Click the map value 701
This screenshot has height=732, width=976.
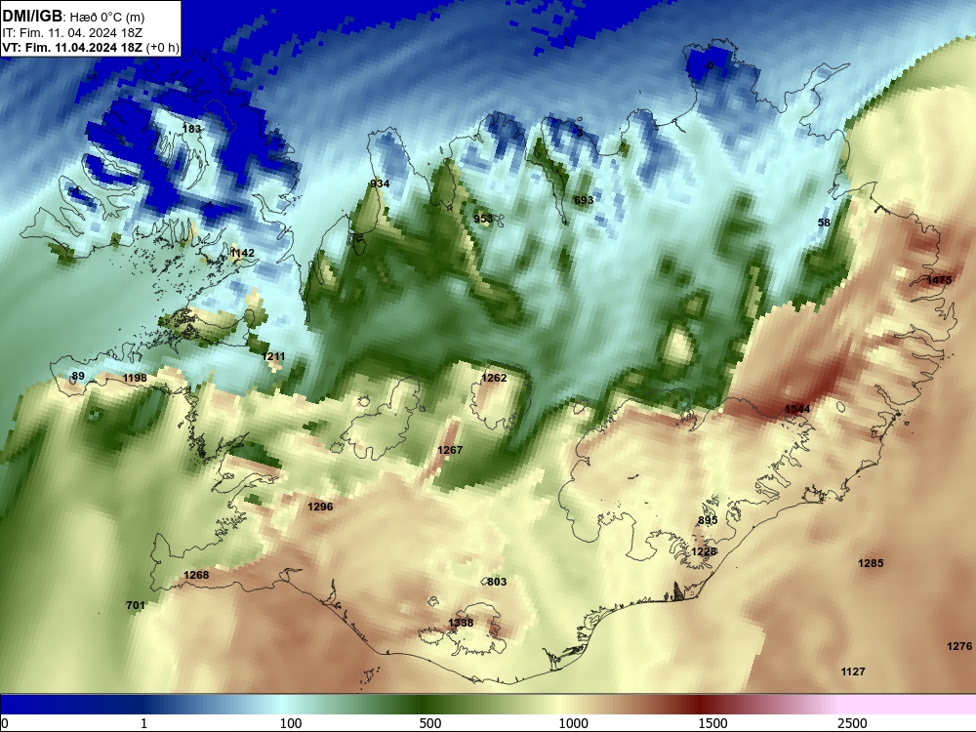point(136,605)
